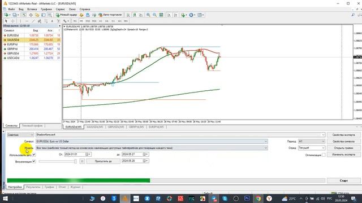Screen dimensions: 362x203
Task: Toggle Авто-торговля button
Action: point(110,15)
